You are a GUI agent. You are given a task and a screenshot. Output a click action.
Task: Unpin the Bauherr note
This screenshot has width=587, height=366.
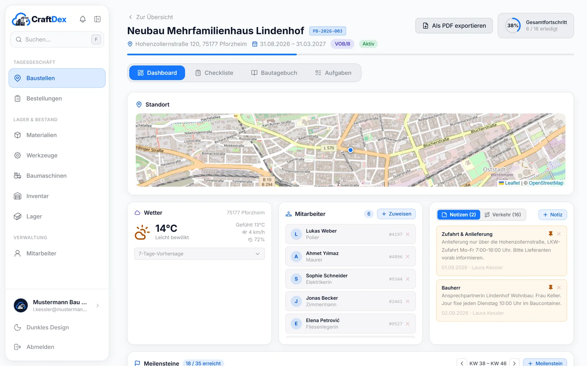(x=551, y=288)
